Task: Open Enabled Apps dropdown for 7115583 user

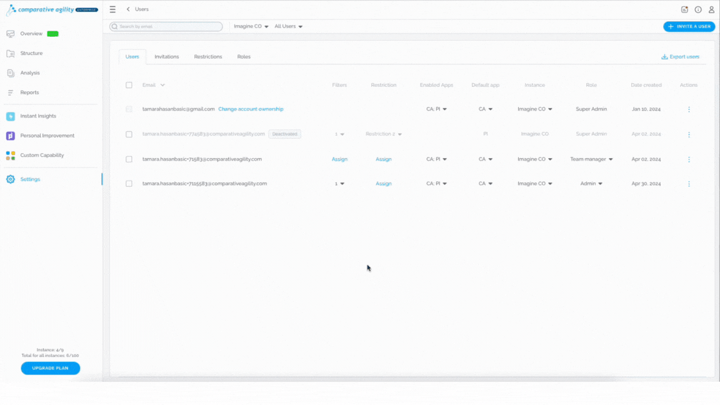Action: click(x=436, y=184)
